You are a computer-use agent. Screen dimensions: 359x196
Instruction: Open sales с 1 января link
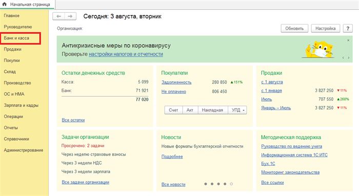coord(271,91)
